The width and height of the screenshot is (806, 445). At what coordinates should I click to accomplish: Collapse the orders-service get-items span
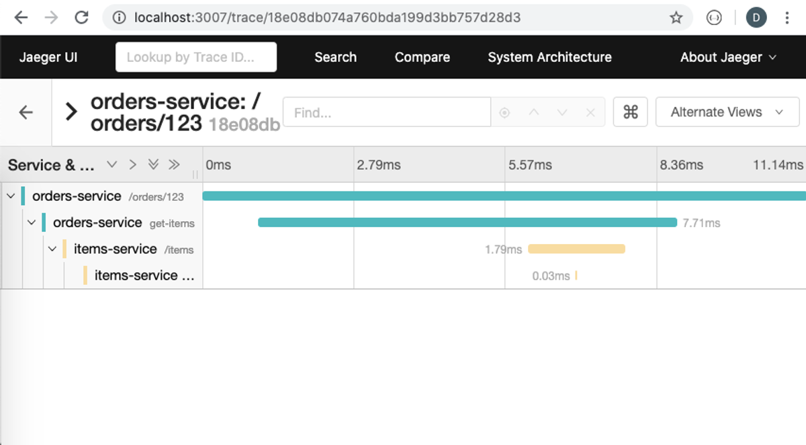32,222
